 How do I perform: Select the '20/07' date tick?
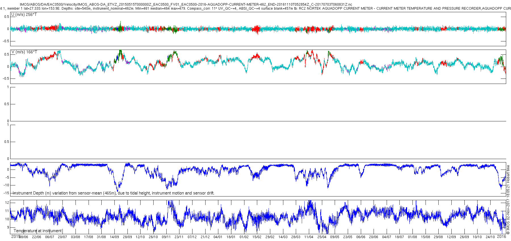(x=62, y=237)
